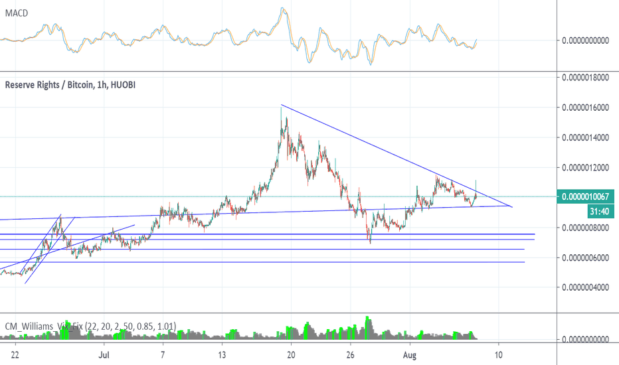Click the date label 7 on time axis

163,355
